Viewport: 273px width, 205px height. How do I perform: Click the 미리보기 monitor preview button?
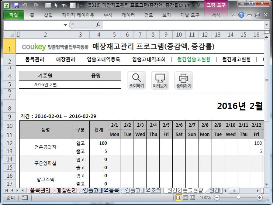pos(160,81)
